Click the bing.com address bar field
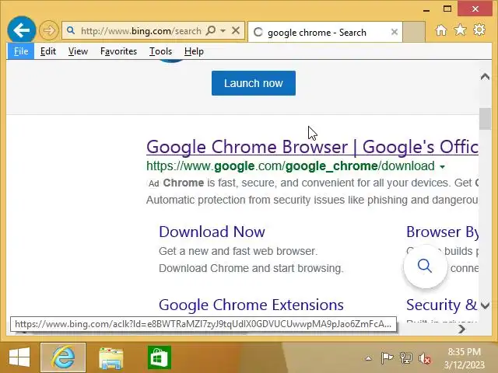The width and height of the screenshot is (498, 373). (140, 31)
